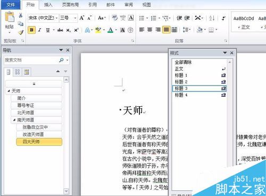
Task: Apply 标题 4 style
Action: pyautogui.click(x=199, y=95)
